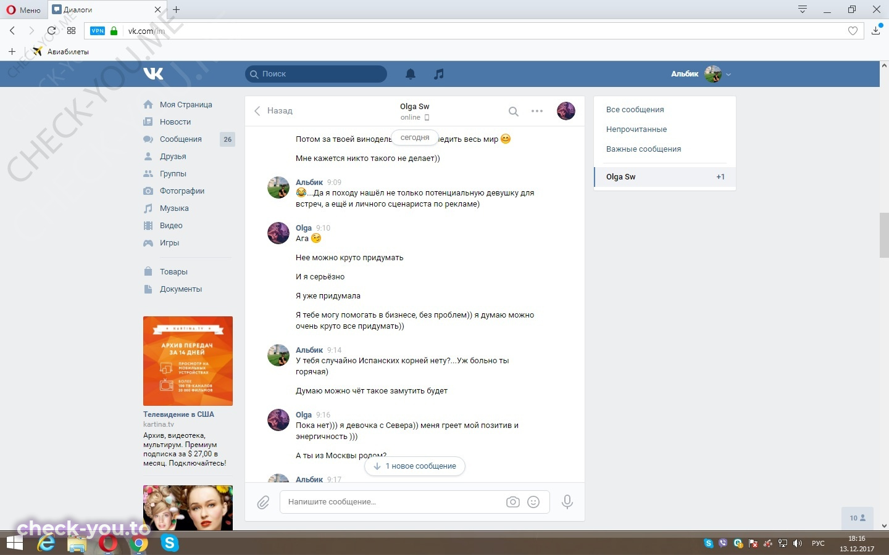Open browser downloads icon
Viewport: 889px width, 555px height.
[x=875, y=30]
